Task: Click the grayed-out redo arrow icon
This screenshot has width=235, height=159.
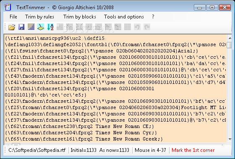Action: coord(147,27)
